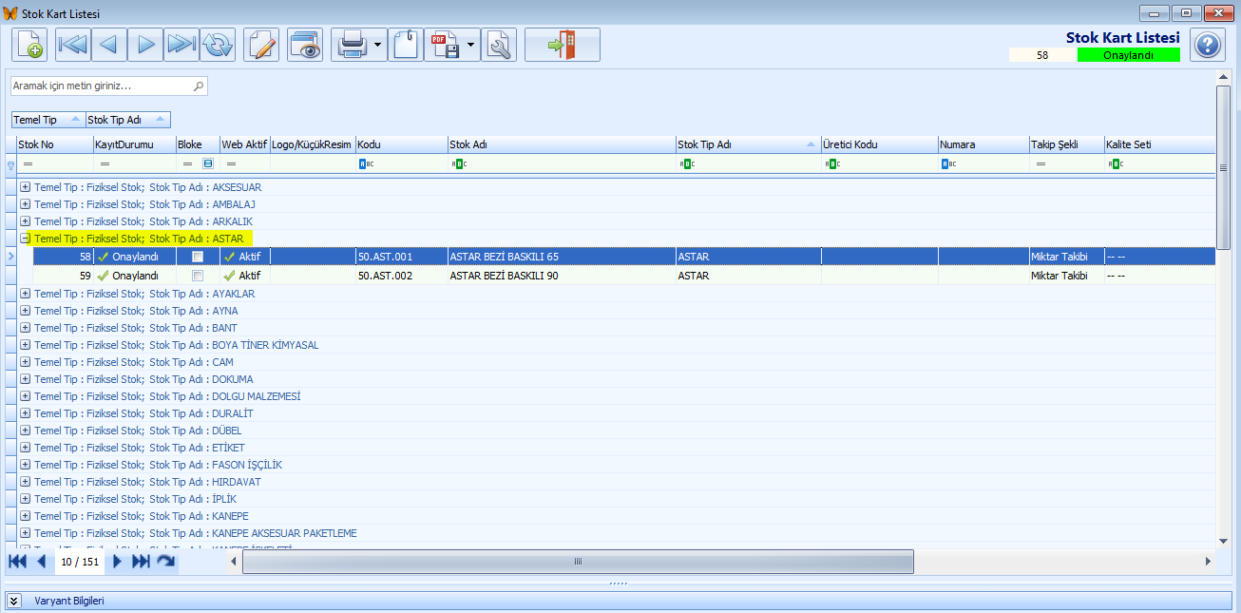Click the Kodu column header
1241x613 pixels.
[x=401, y=144]
